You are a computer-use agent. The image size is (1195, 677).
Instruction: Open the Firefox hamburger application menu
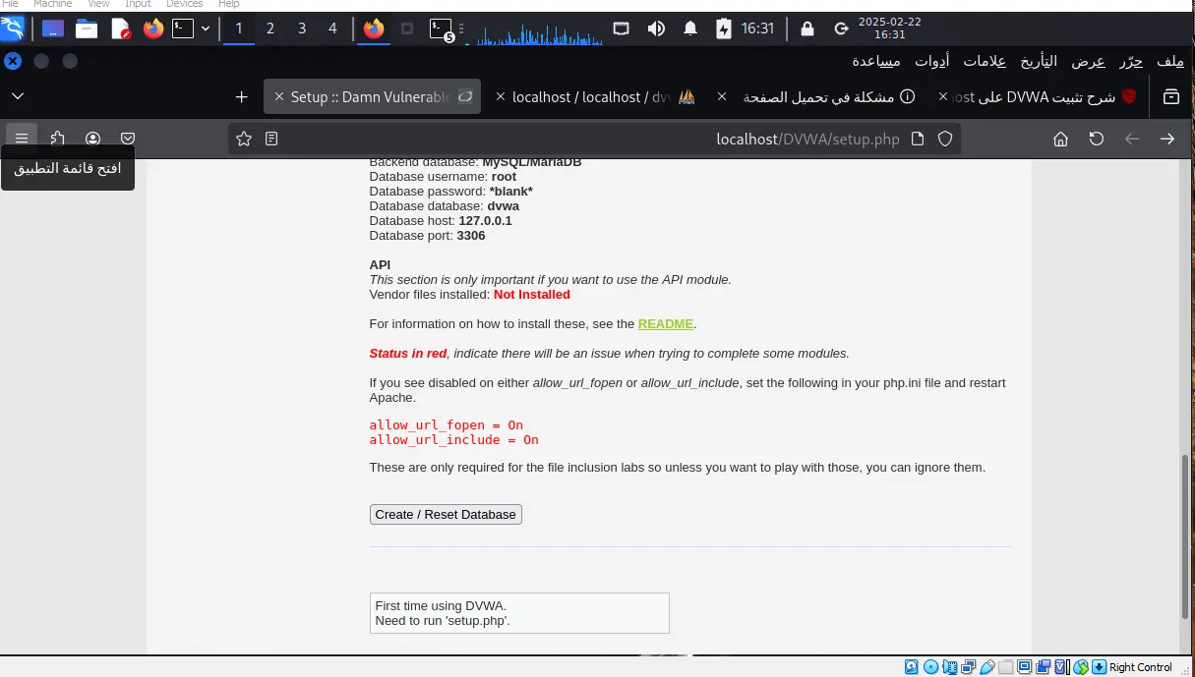pos(22,139)
